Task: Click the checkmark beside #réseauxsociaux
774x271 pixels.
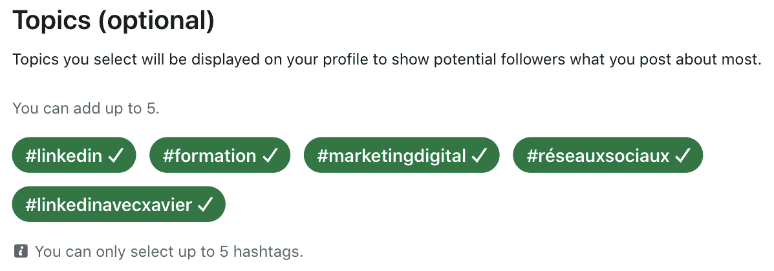Action: [682, 156]
